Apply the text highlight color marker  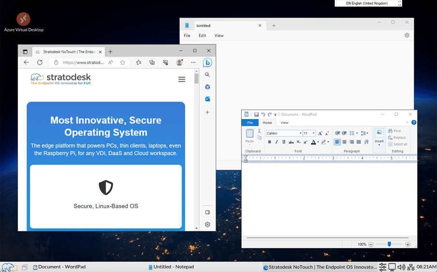pyautogui.click(x=323, y=142)
